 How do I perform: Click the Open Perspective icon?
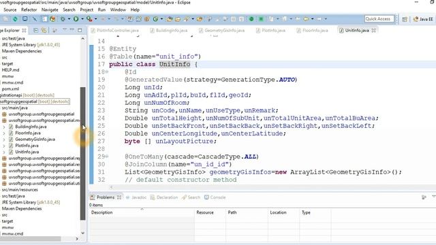pos(405,19)
